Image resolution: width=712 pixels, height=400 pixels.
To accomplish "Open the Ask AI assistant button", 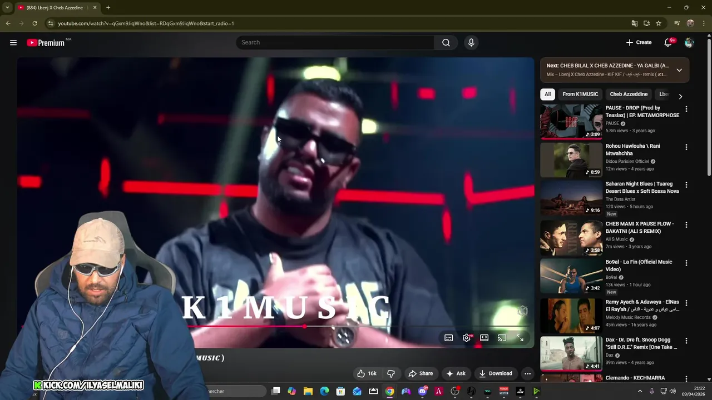I will [456, 373].
